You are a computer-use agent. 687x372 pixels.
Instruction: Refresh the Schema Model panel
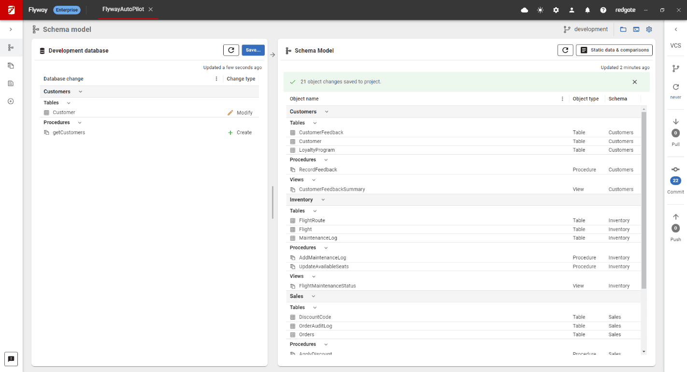[x=565, y=50]
